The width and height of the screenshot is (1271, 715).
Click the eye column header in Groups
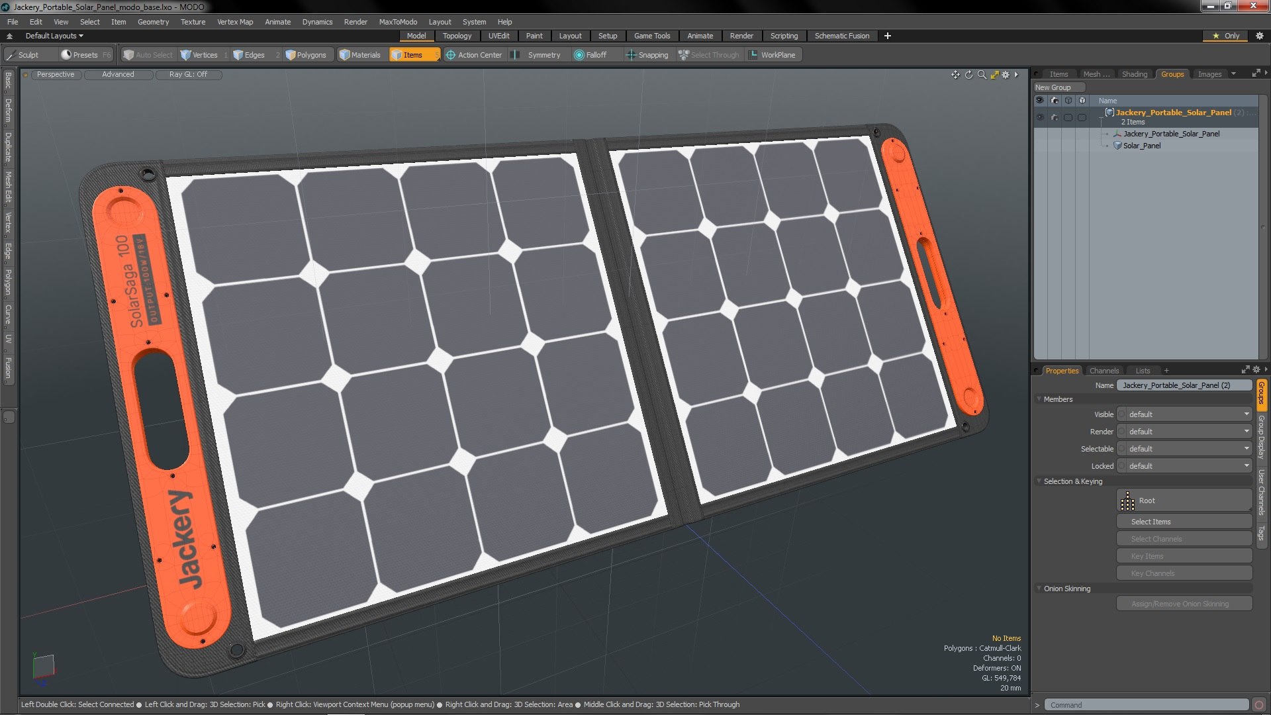(1040, 101)
